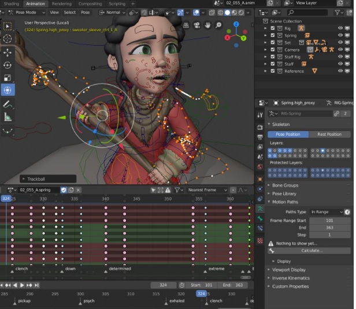Uncheck the Staff Rig collection checkbox
The width and height of the screenshot is (356, 309).
point(273,57)
